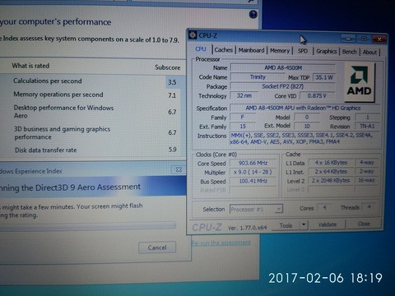Click the Subscore column header
Screen dimensions: 395x296
point(168,67)
